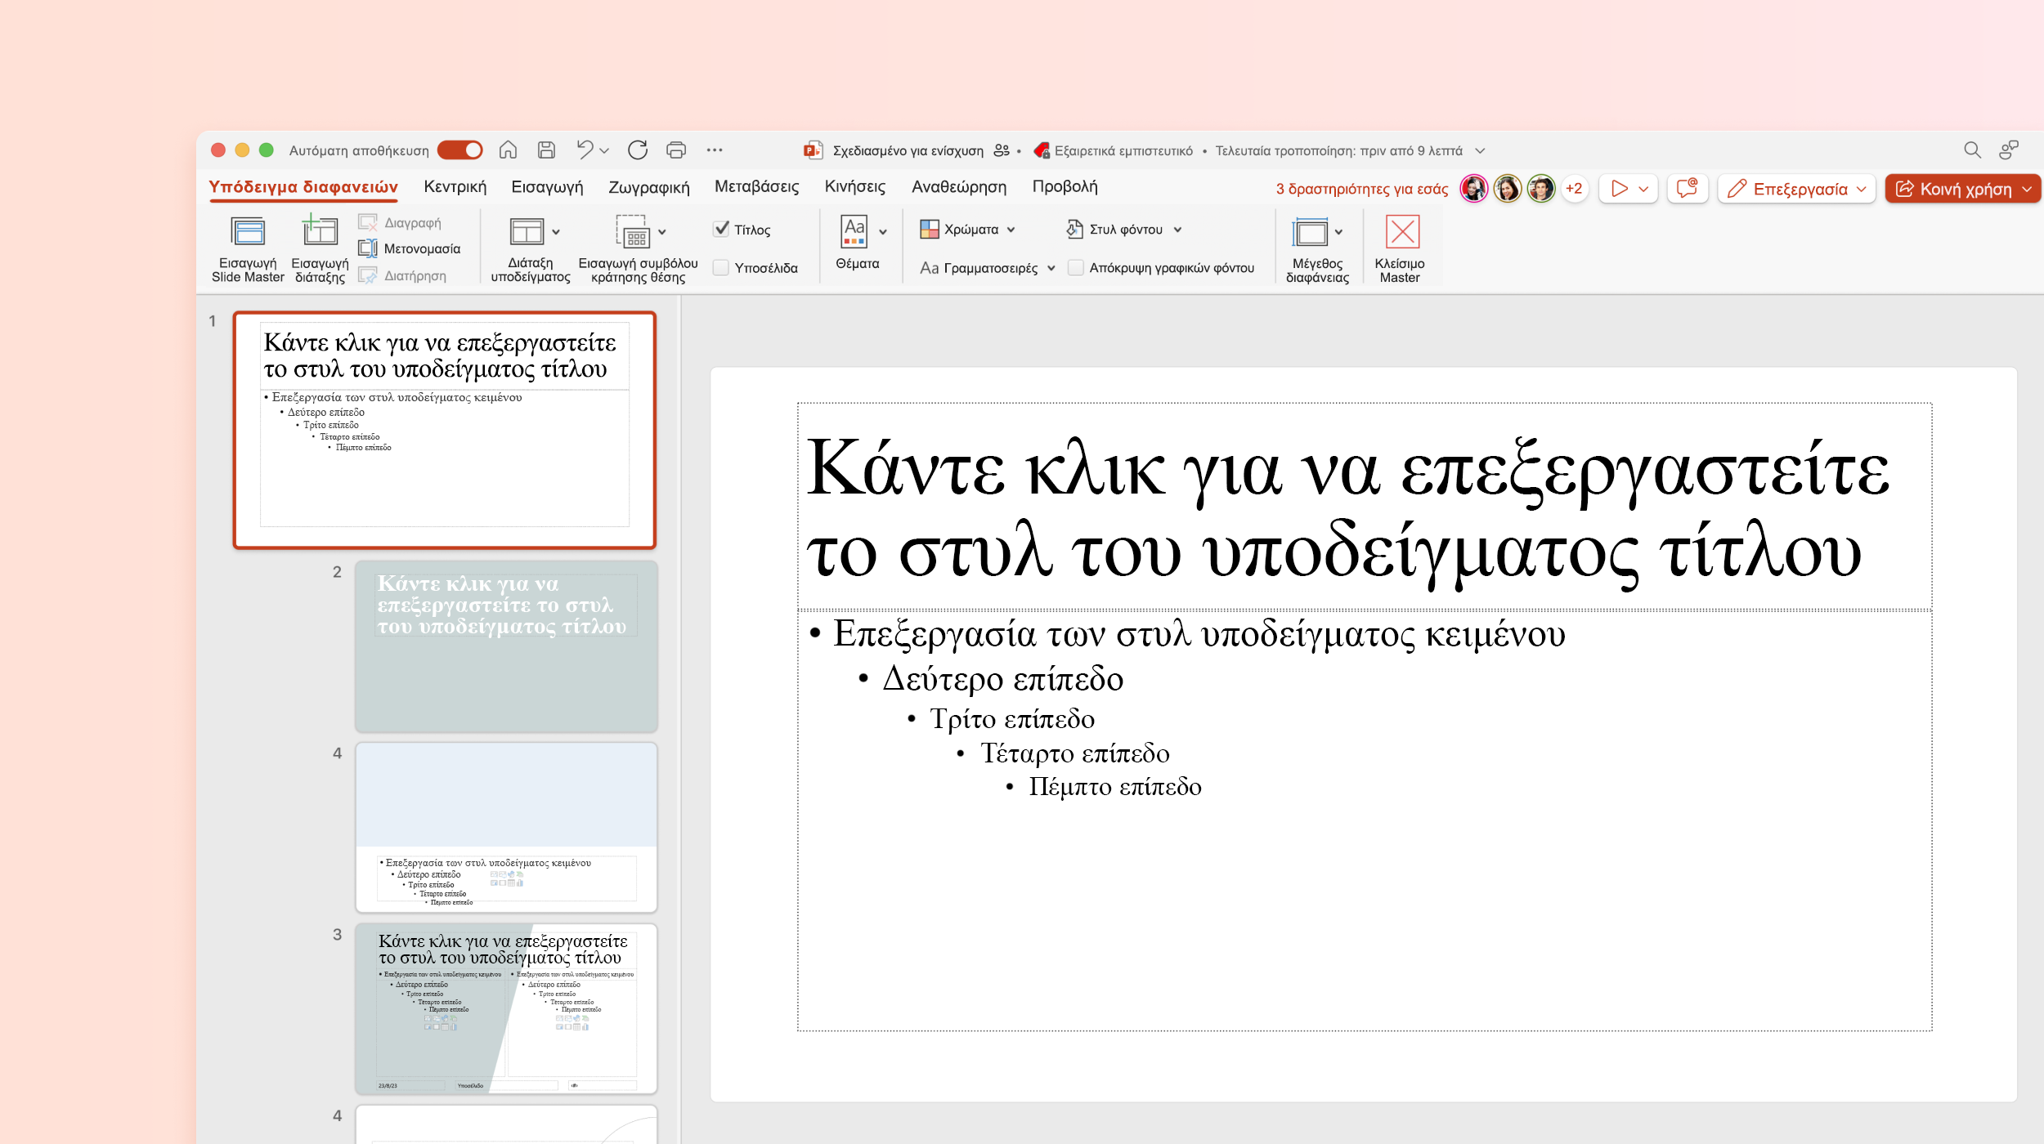Select the two-content layout thumbnail 3
This screenshot has height=1144, width=2044.
click(x=506, y=1009)
